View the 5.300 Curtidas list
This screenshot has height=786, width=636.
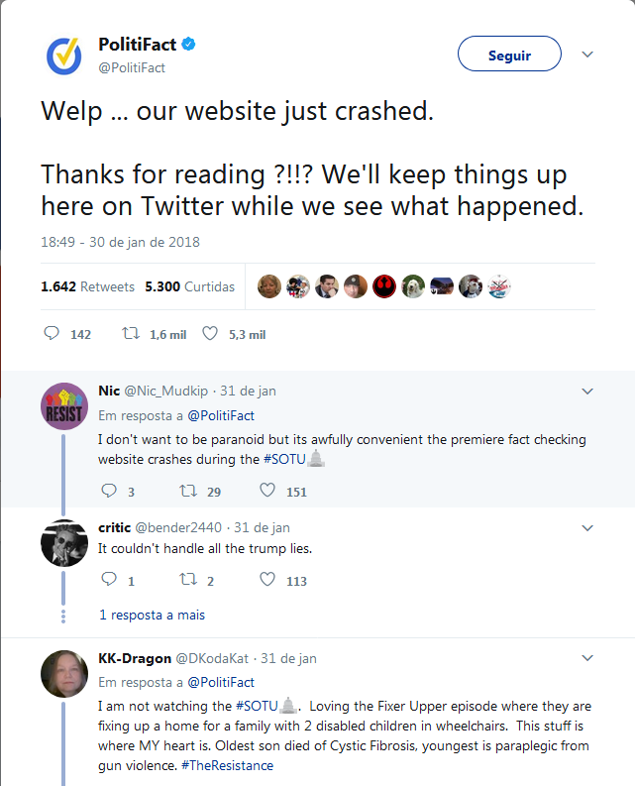click(190, 286)
